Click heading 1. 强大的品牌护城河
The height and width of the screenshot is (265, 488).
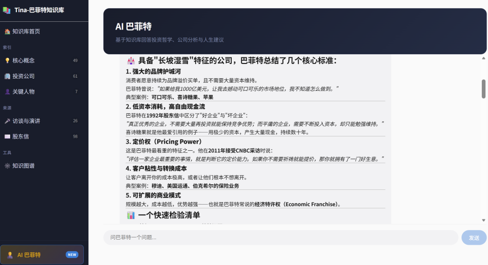[153, 72]
